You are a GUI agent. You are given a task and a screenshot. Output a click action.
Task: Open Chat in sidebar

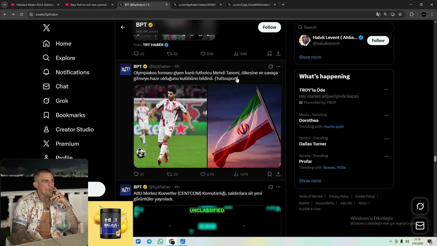click(55, 87)
